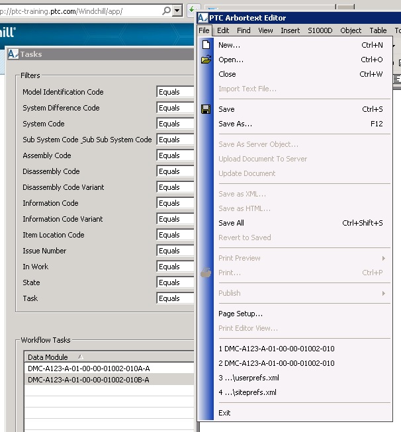401x432 pixels.
Task: Click Save All in the File menu
Action: point(231,223)
